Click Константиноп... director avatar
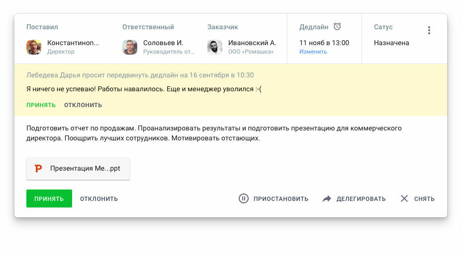 (34, 47)
